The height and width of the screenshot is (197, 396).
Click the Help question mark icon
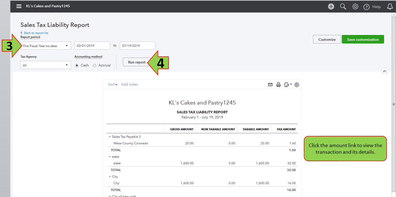pos(366,7)
